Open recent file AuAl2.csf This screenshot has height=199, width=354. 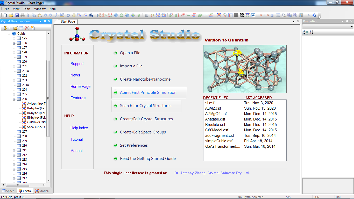[213, 108]
